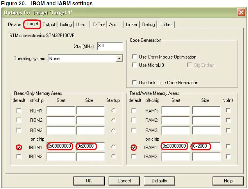Select the Output tab

(49, 24)
